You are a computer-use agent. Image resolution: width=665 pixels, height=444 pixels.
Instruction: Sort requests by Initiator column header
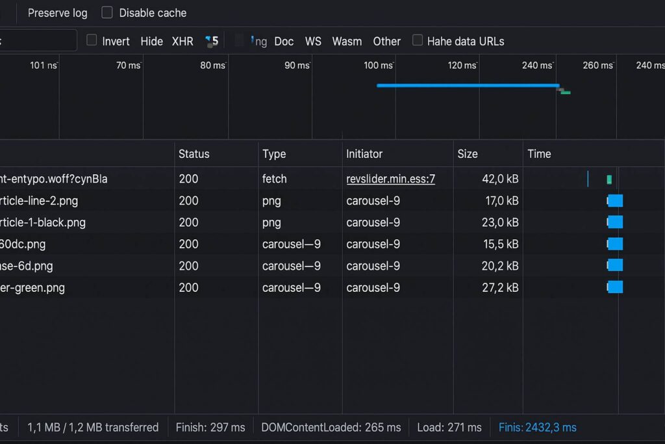pyautogui.click(x=364, y=154)
